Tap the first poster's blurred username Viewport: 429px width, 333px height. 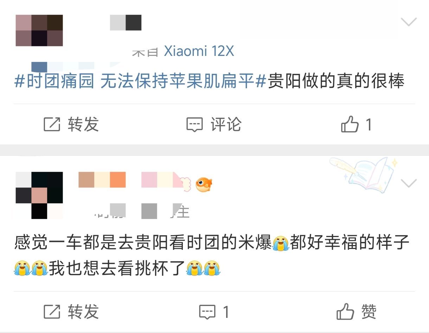[x=126, y=23]
